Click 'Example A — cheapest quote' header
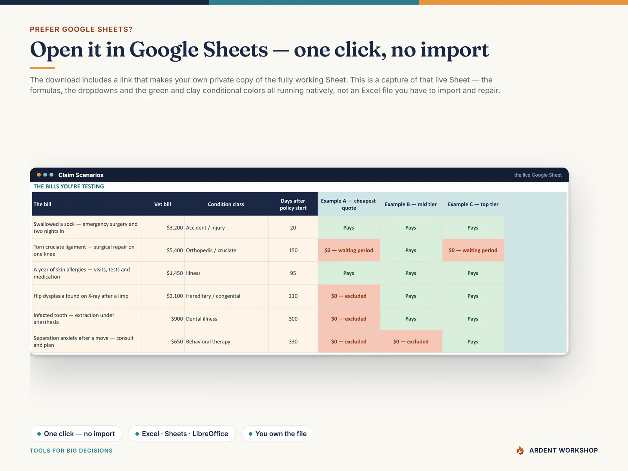Viewport: 628px width, 471px height. point(349,204)
